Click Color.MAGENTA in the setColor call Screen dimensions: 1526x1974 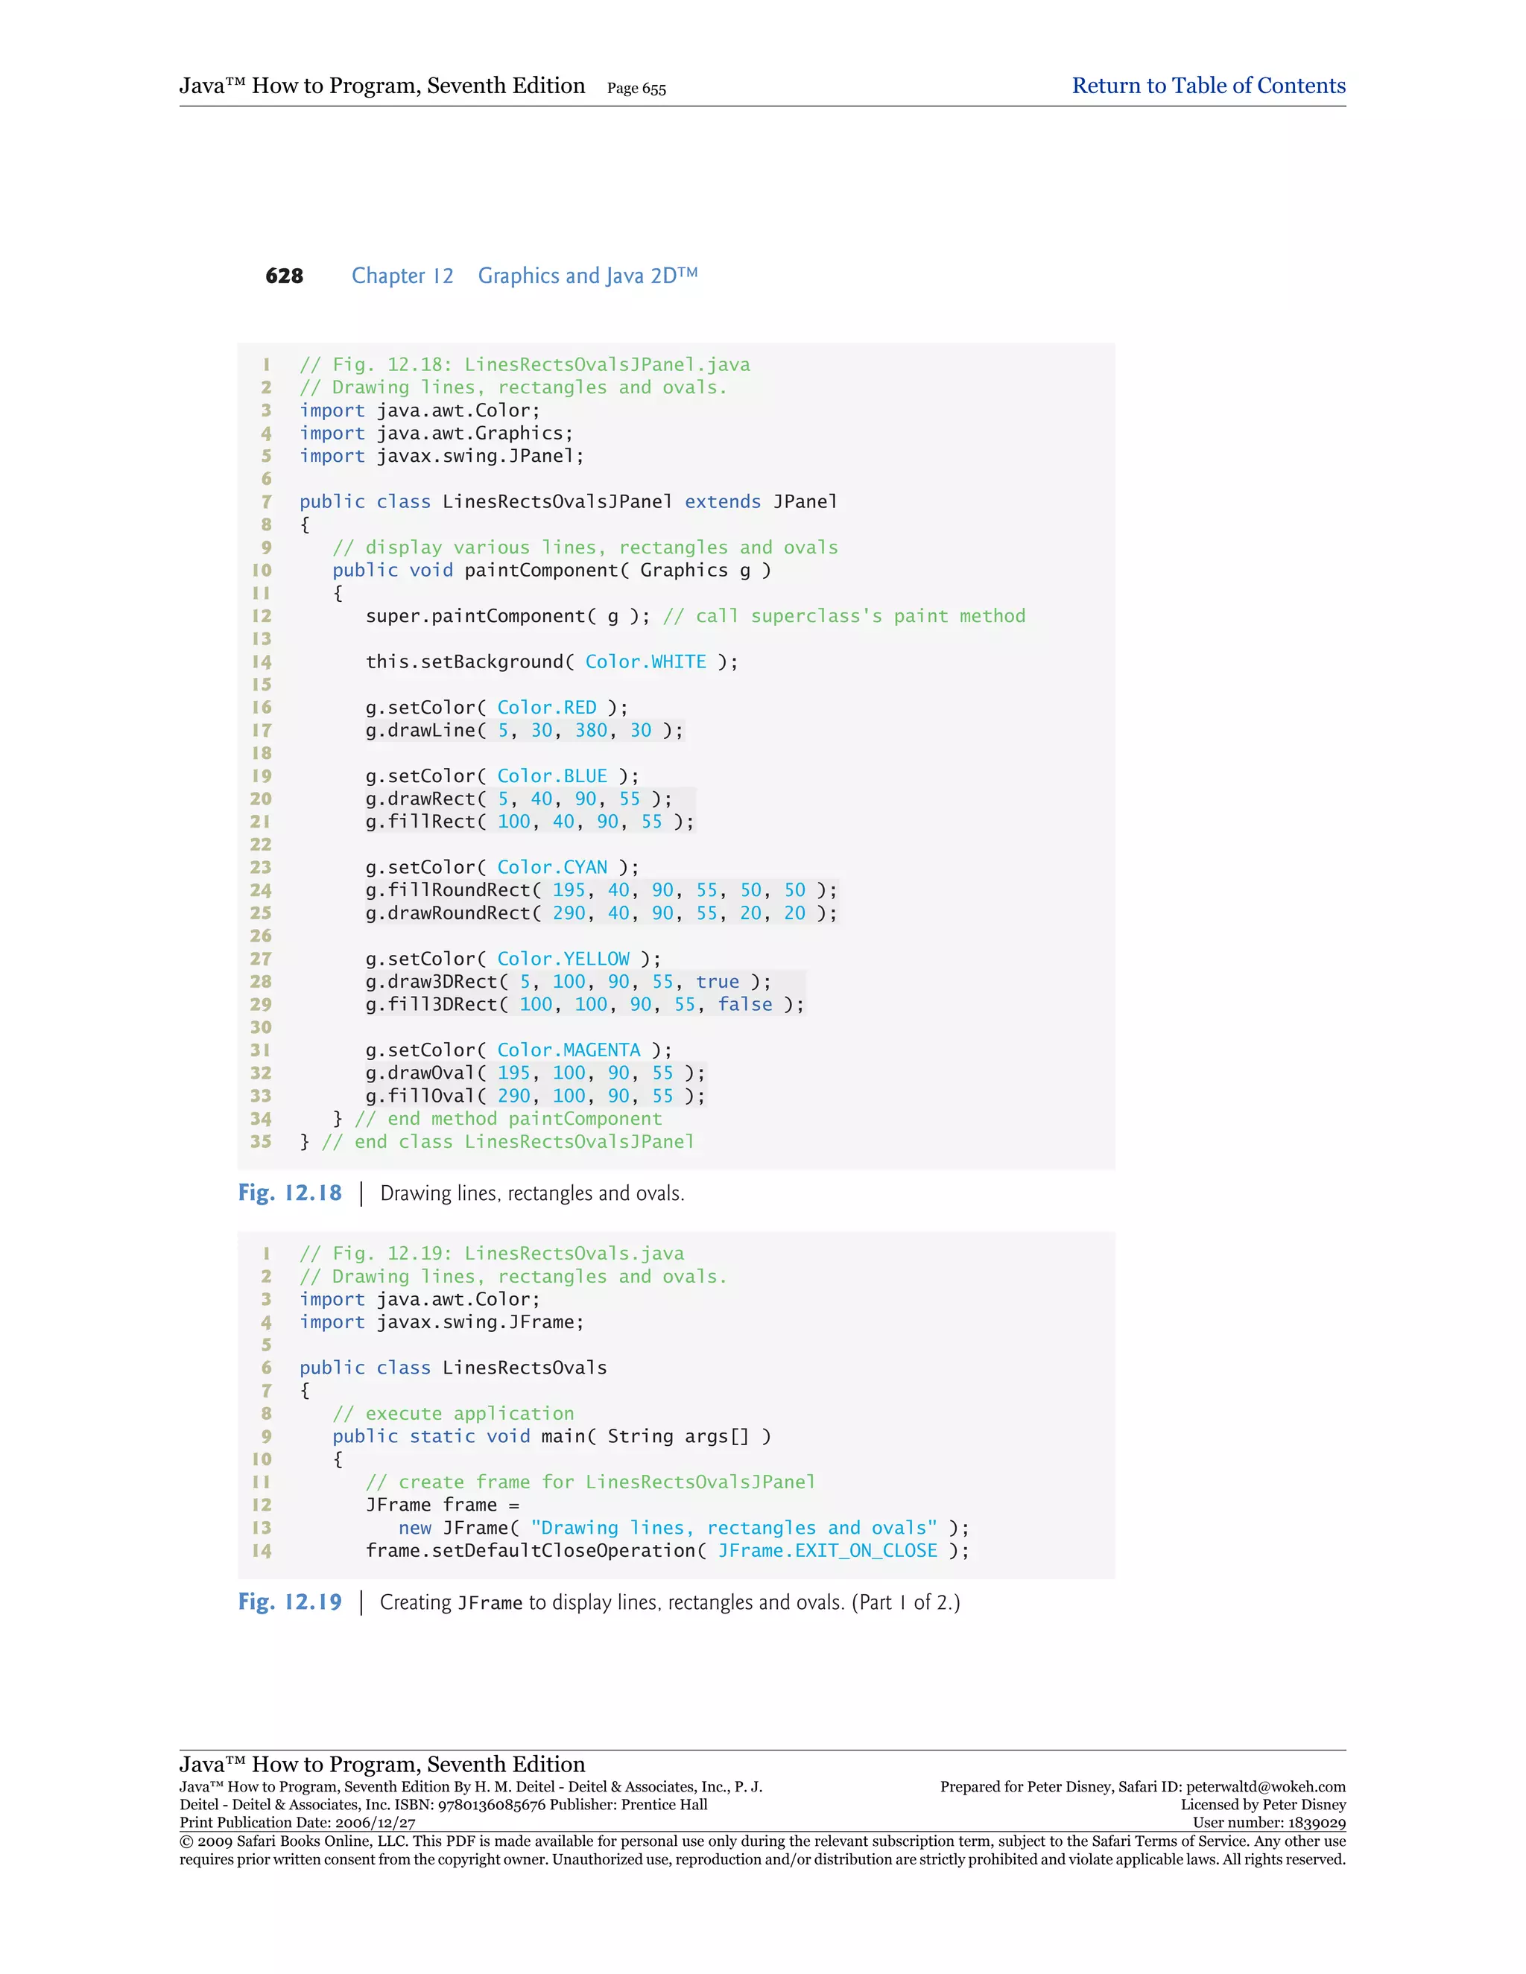[569, 1050]
